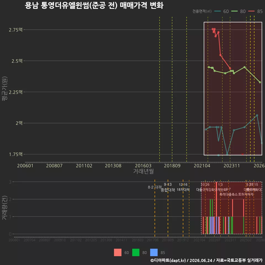Click the 9·13 종합대책 policy label
The width and height of the screenshot is (265, 265).
(x=168, y=187)
